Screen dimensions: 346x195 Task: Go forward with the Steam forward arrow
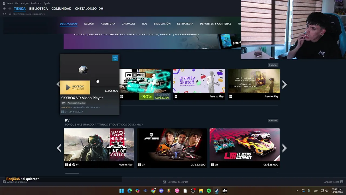[x=10, y=9]
